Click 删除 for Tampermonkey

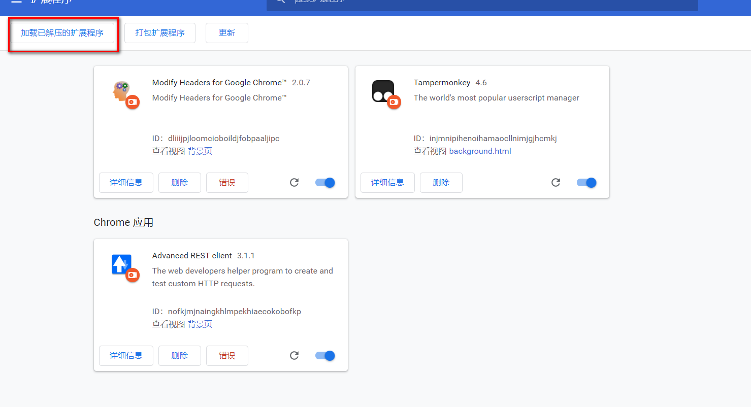pos(441,183)
